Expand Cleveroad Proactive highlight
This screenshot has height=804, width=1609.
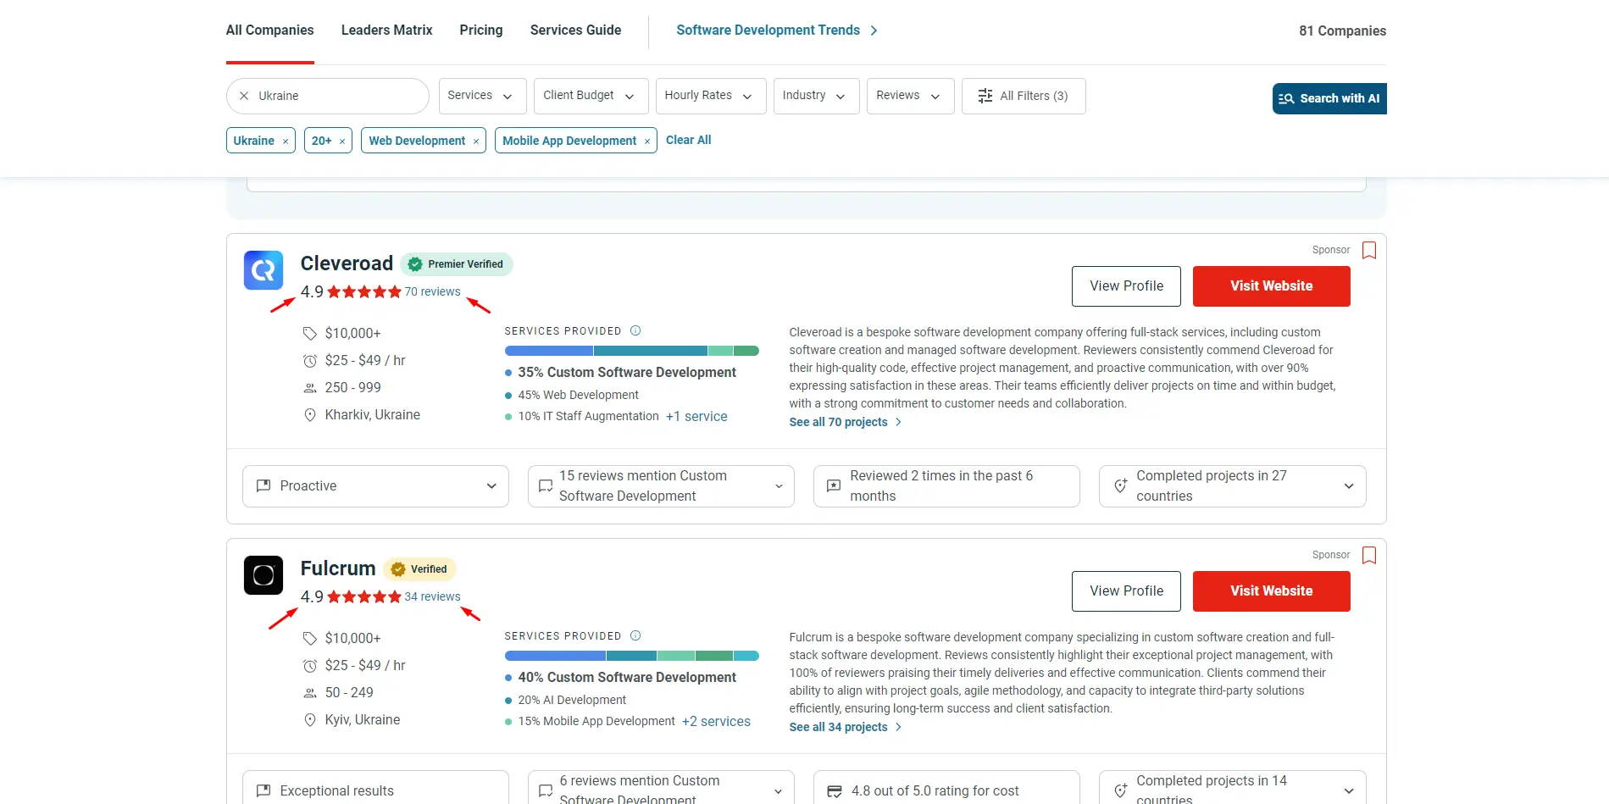(375, 486)
